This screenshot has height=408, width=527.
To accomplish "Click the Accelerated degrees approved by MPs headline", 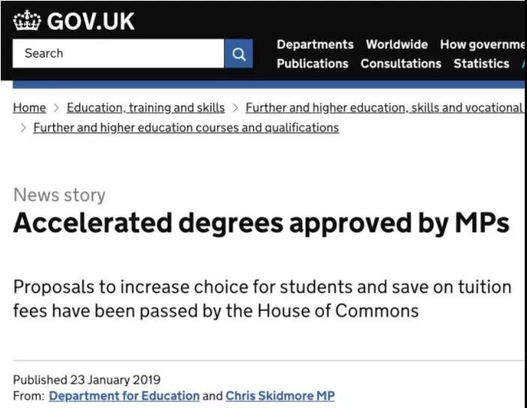I will (x=261, y=223).
